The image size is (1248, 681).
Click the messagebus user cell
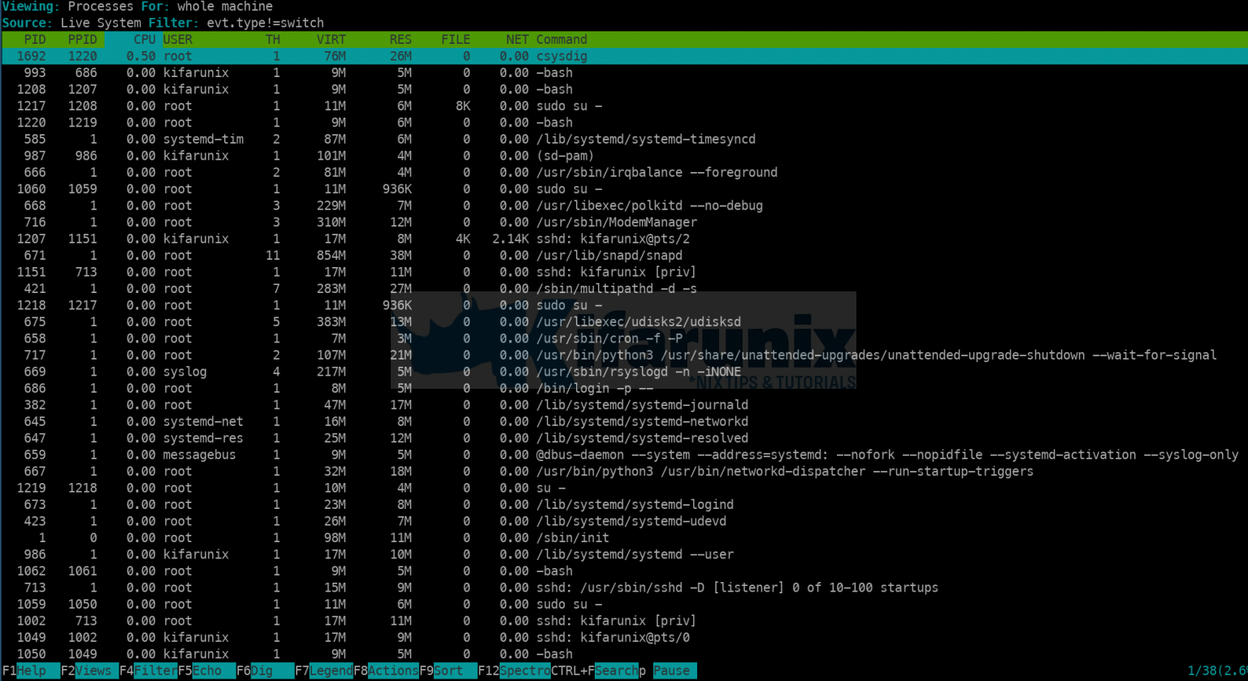pyautogui.click(x=200, y=455)
